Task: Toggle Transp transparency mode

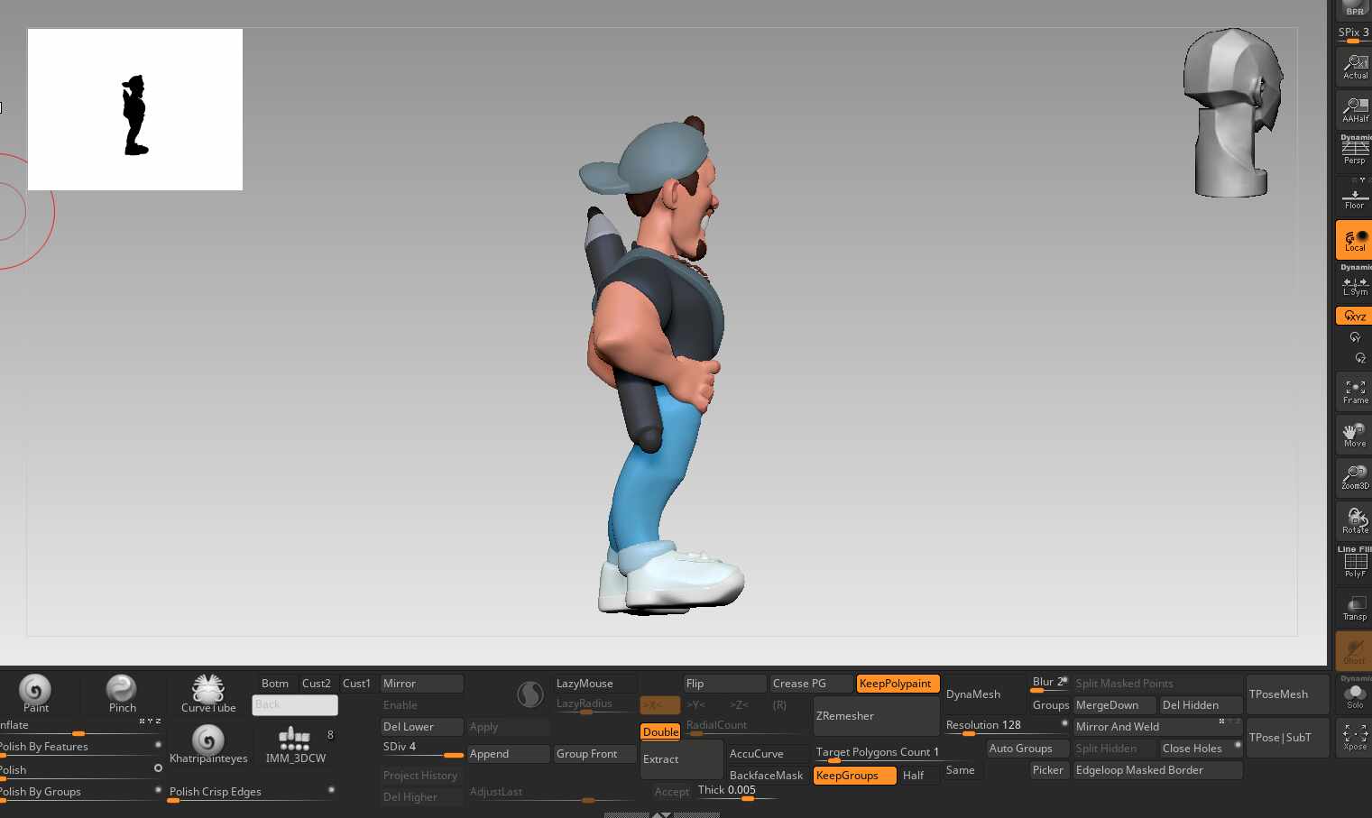Action: coord(1354,607)
